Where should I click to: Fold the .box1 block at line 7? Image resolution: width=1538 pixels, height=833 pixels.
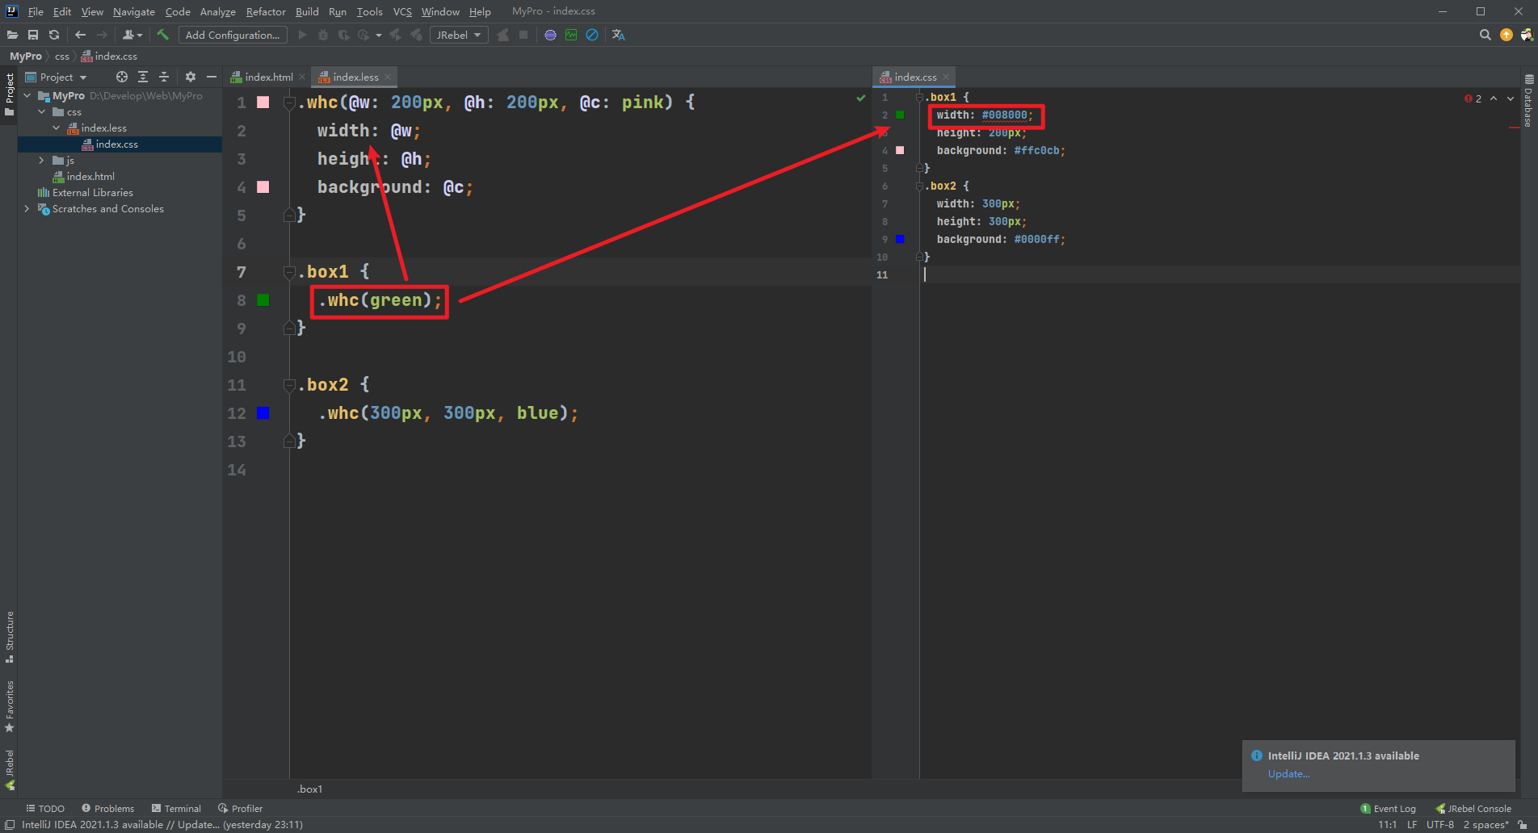tap(289, 273)
